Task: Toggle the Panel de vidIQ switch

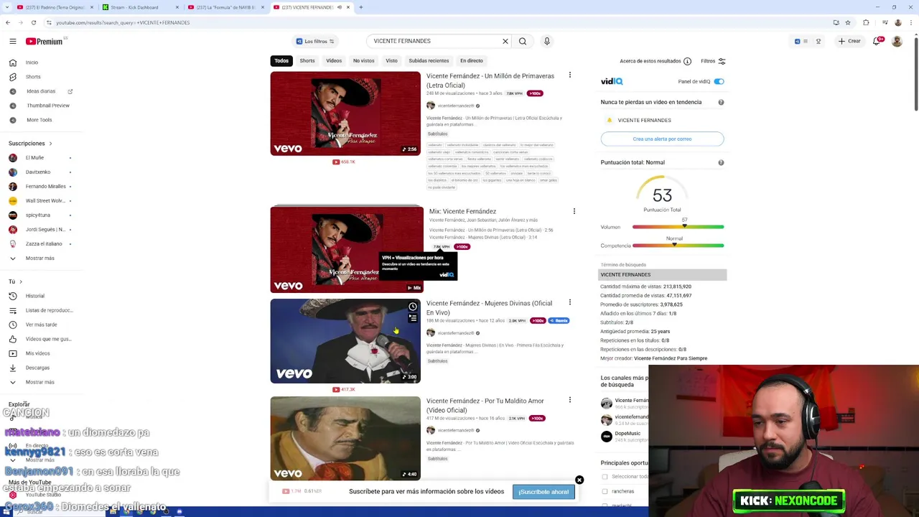Action: coord(719,81)
